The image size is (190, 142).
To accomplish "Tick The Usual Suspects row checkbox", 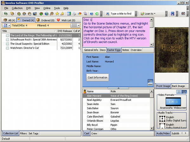I will point(8,44).
